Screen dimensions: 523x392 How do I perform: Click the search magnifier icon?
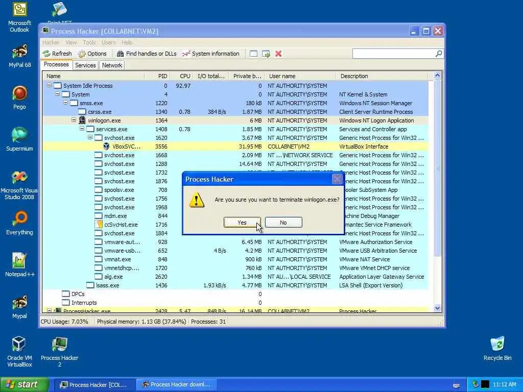pos(439,53)
